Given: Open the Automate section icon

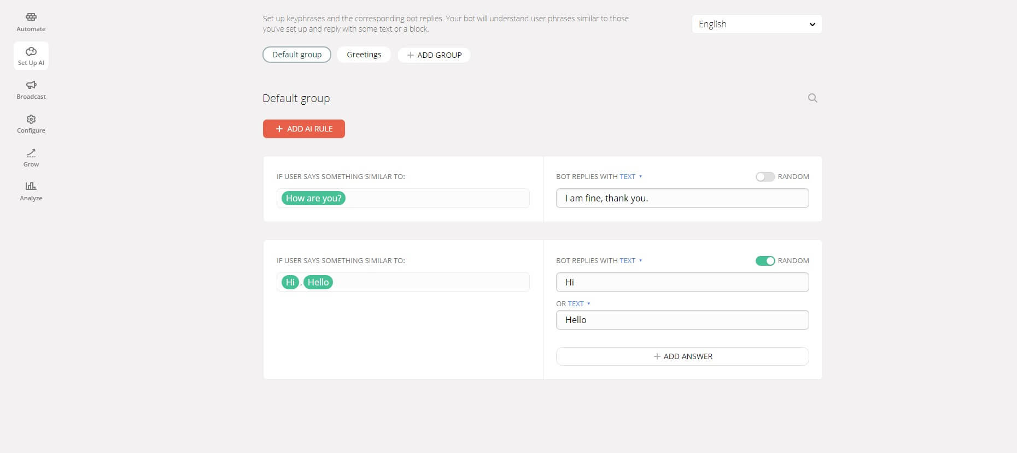Looking at the screenshot, I should (x=31, y=17).
